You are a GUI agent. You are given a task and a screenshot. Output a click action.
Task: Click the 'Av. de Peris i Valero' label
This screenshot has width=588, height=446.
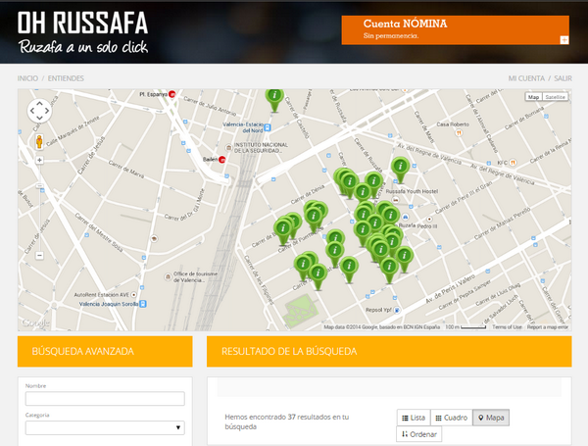click(x=451, y=288)
